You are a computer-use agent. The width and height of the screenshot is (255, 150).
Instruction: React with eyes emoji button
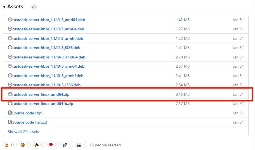click(x=81, y=145)
